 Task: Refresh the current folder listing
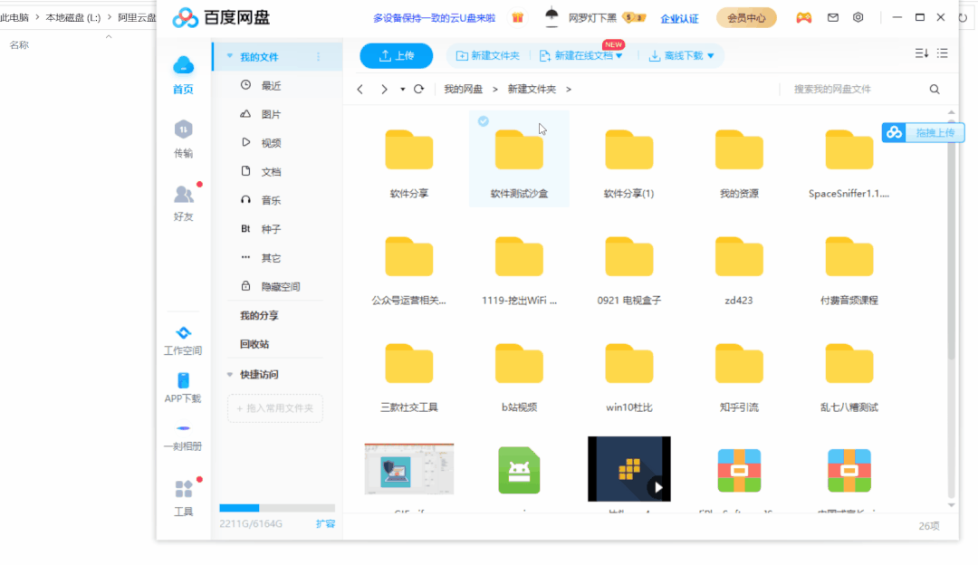point(418,89)
